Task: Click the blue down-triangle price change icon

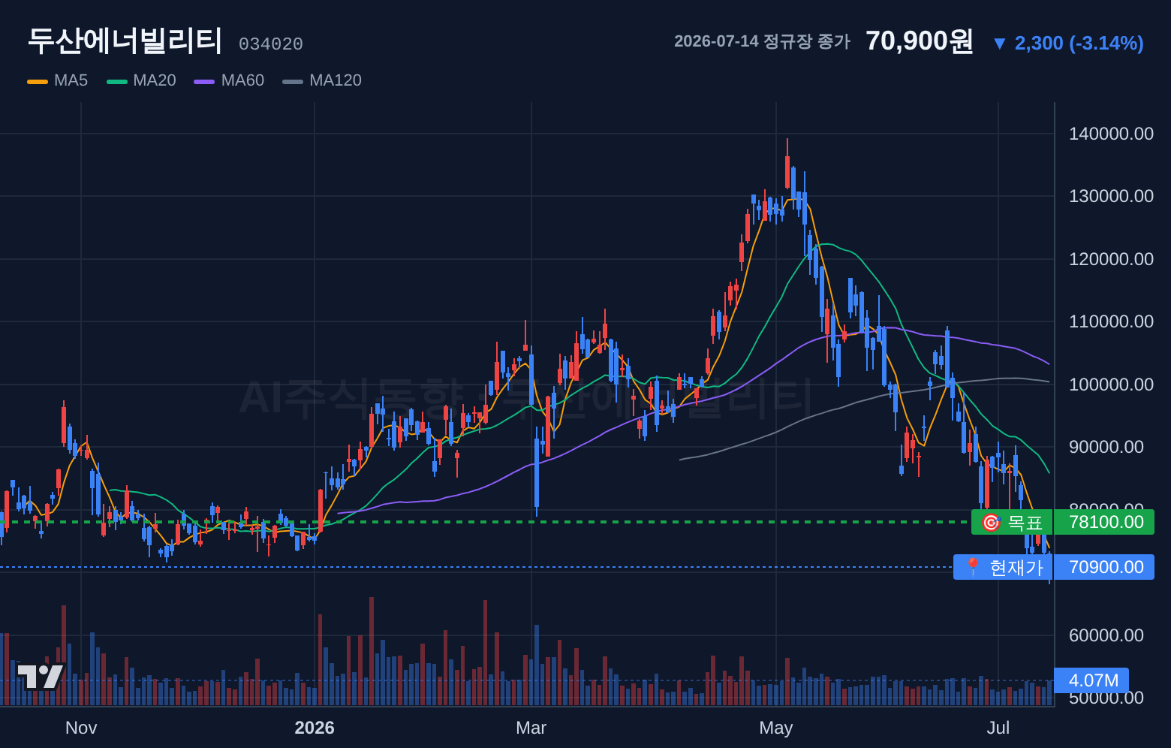Action: pos(999,44)
